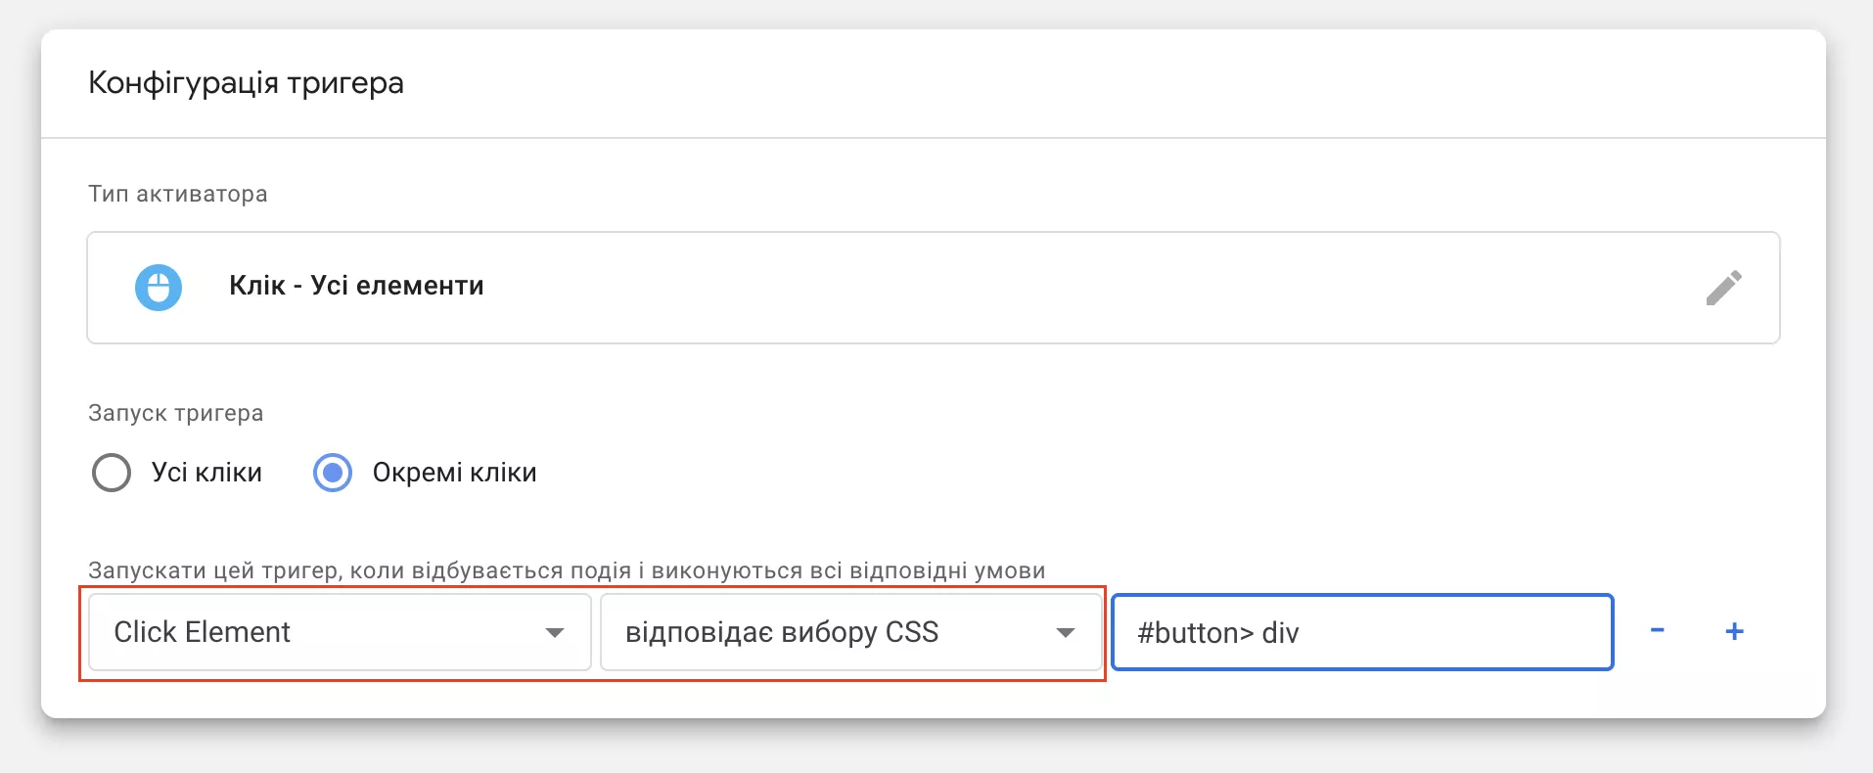Click the "Конфігурація тригера" heading
Image resolution: width=1873 pixels, height=773 pixels.
click(246, 83)
